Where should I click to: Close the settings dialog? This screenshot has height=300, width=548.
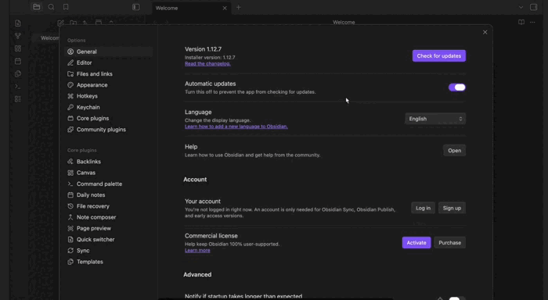485,32
